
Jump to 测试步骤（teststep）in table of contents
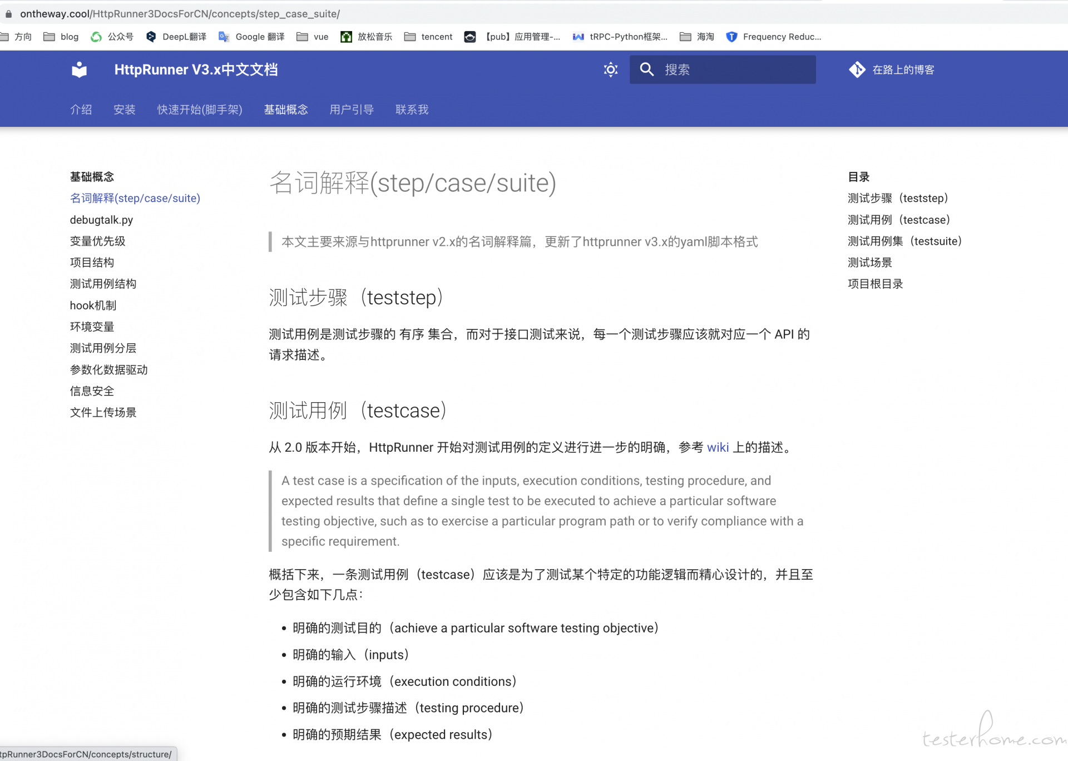coord(898,198)
